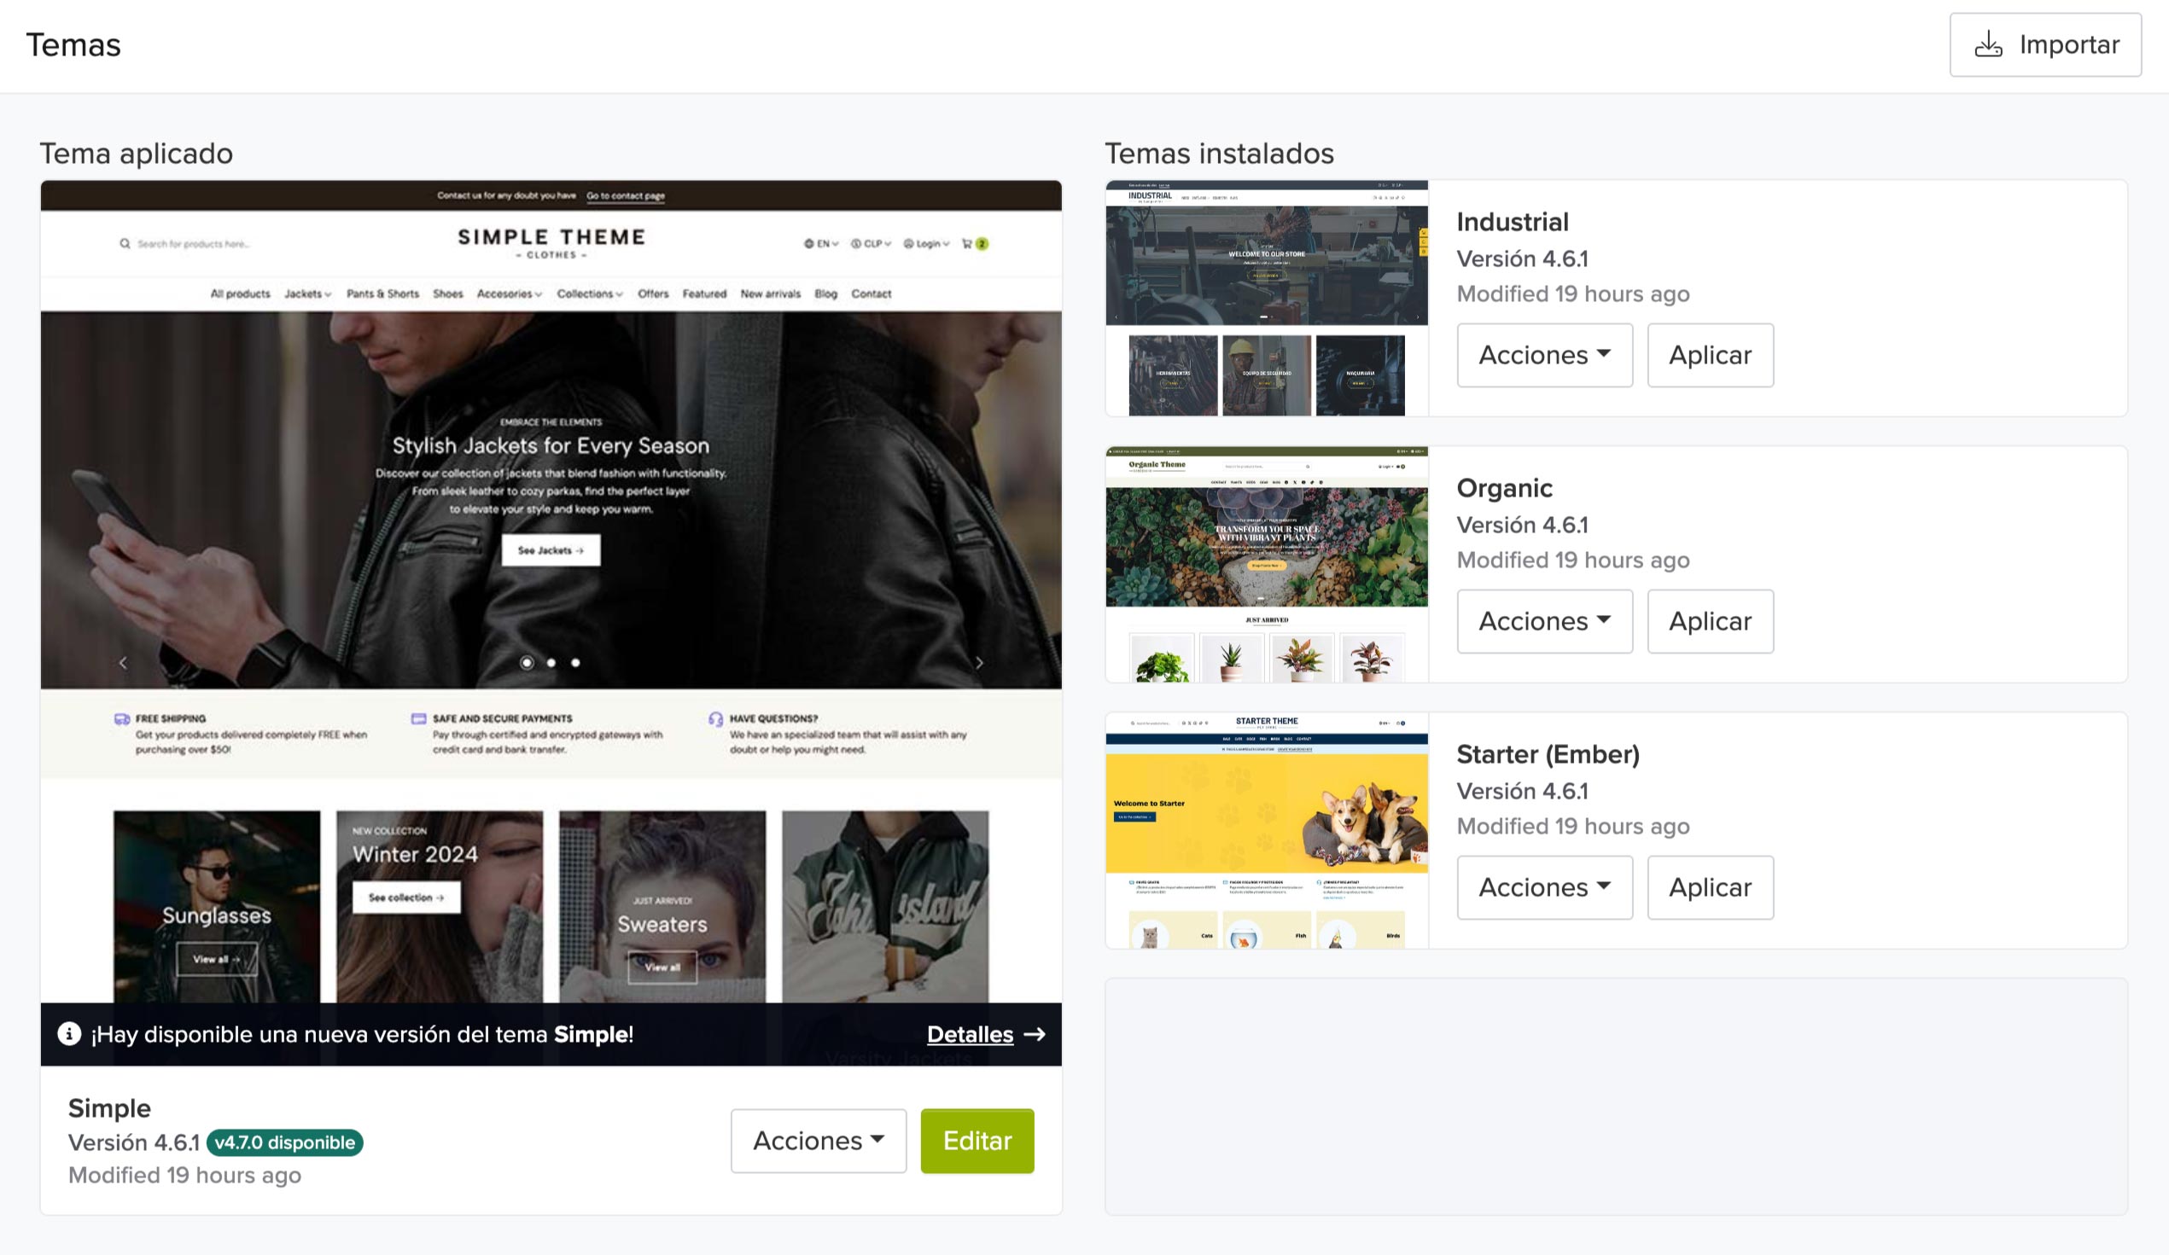This screenshot has width=2169, height=1255.
Task: Click the shopping cart icon in the Simple preview
Action: point(966,243)
